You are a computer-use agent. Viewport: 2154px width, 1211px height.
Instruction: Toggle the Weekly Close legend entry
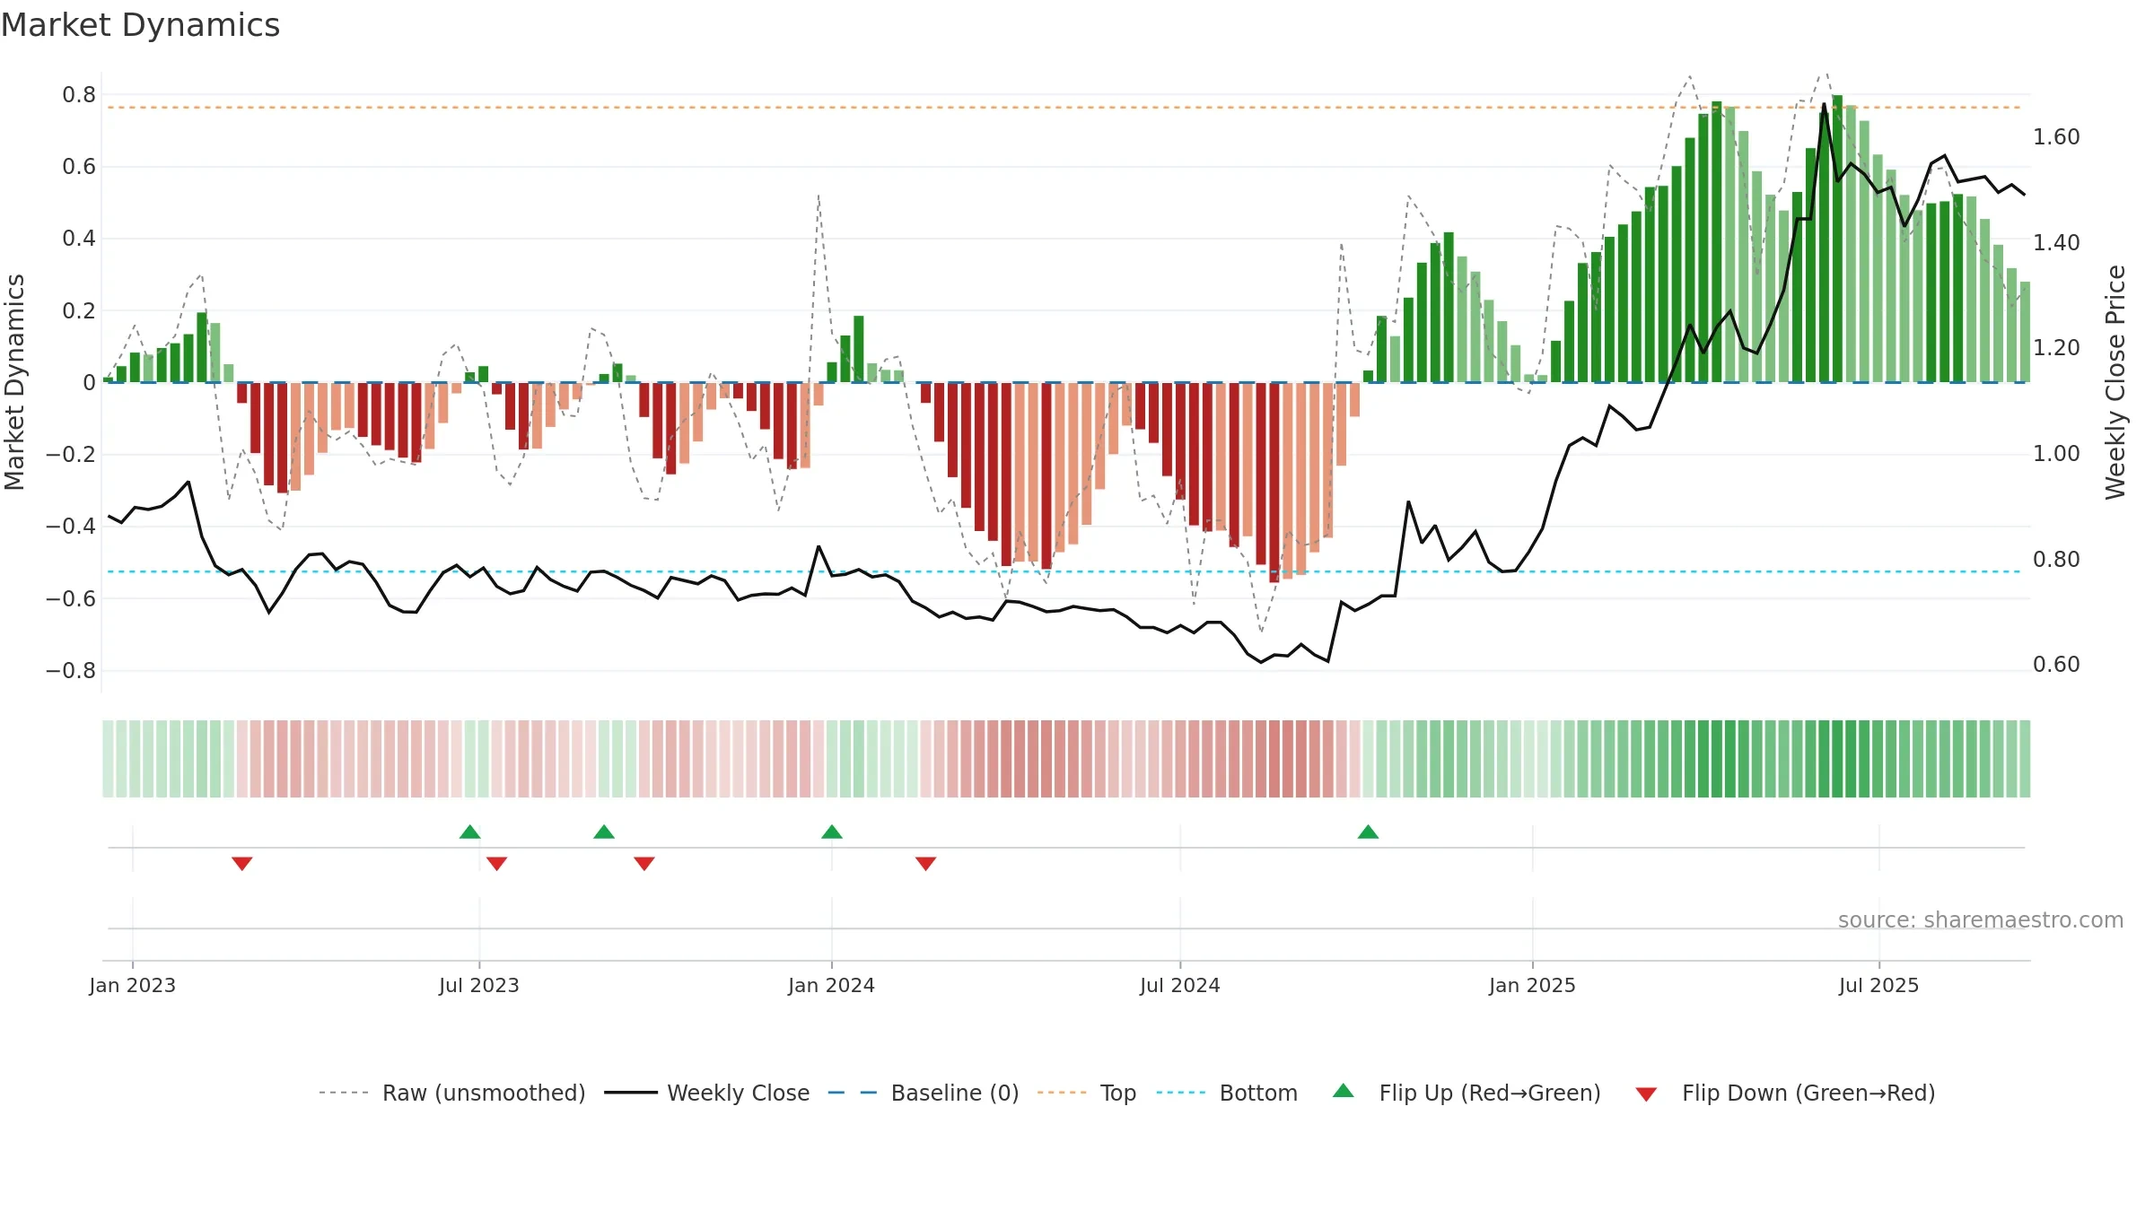pos(706,1093)
